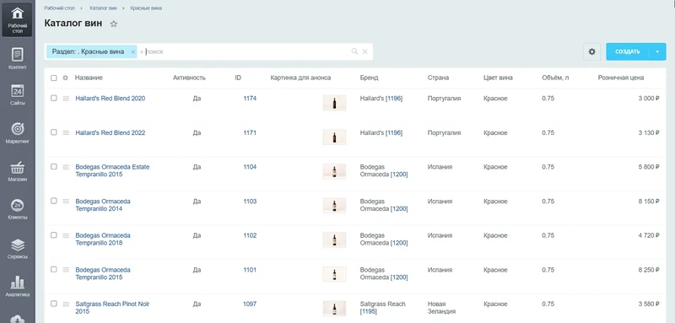Open Bodegas Ormaceda Tempranillo 2014 link
The width and height of the screenshot is (675, 323).
pos(103,205)
